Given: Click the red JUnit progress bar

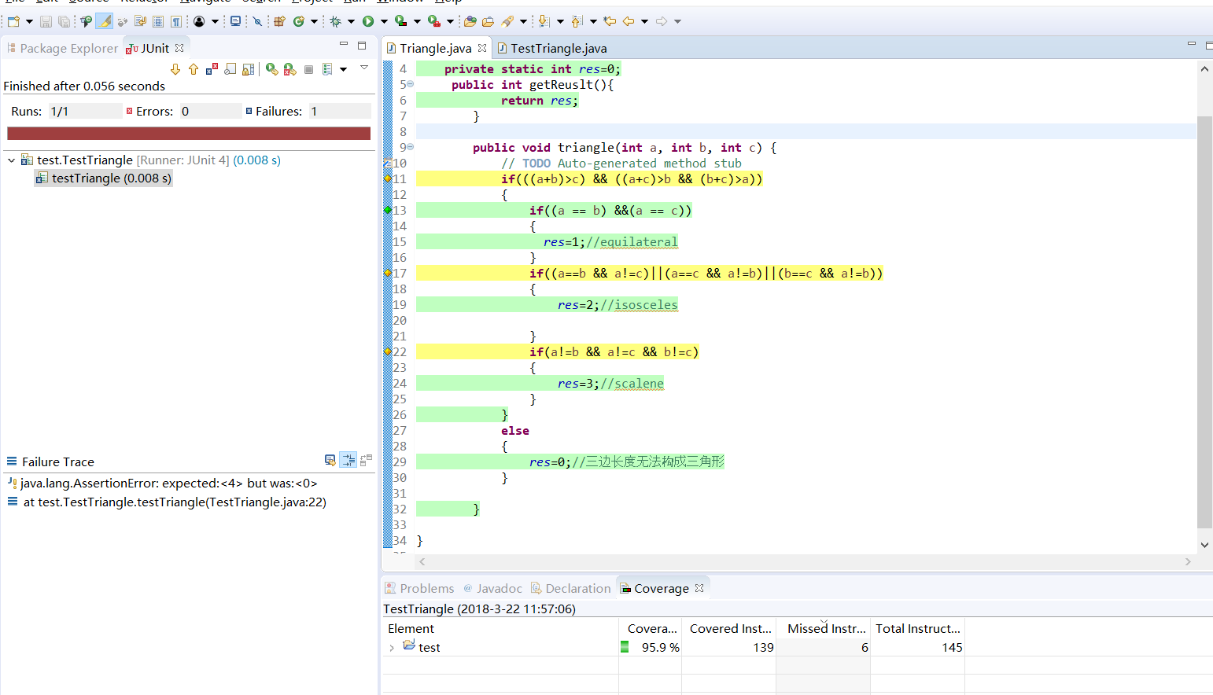Looking at the screenshot, I should coord(189,134).
